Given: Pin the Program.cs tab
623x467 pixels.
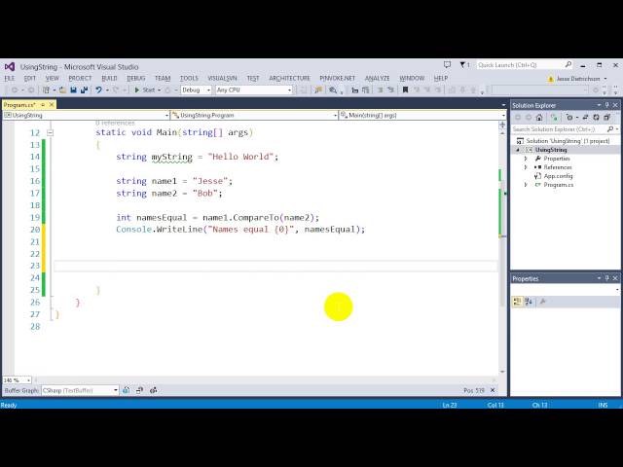Looking at the screenshot, I should (43, 105).
